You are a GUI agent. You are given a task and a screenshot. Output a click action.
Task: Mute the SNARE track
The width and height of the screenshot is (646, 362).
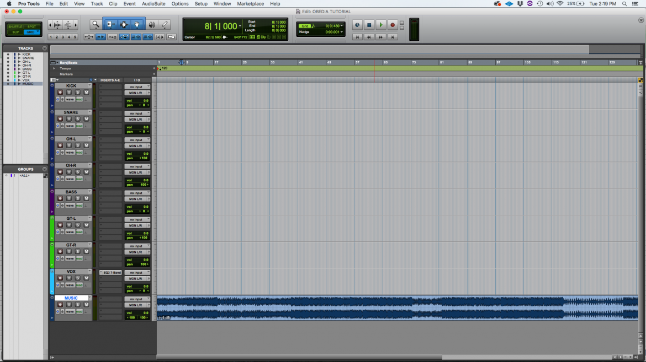coord(87,119)
